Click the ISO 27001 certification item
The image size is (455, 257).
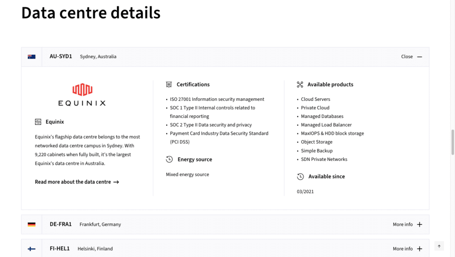(x=217, y=99)
